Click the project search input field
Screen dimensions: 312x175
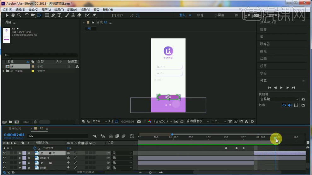pos(41,56)
